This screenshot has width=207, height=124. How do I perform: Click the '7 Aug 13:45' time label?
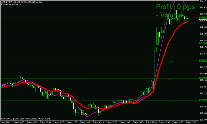click(x=125, y=122)
